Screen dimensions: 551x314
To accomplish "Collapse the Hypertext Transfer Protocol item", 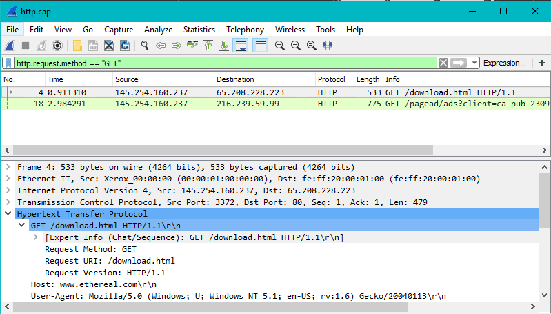I will [8, 214].
